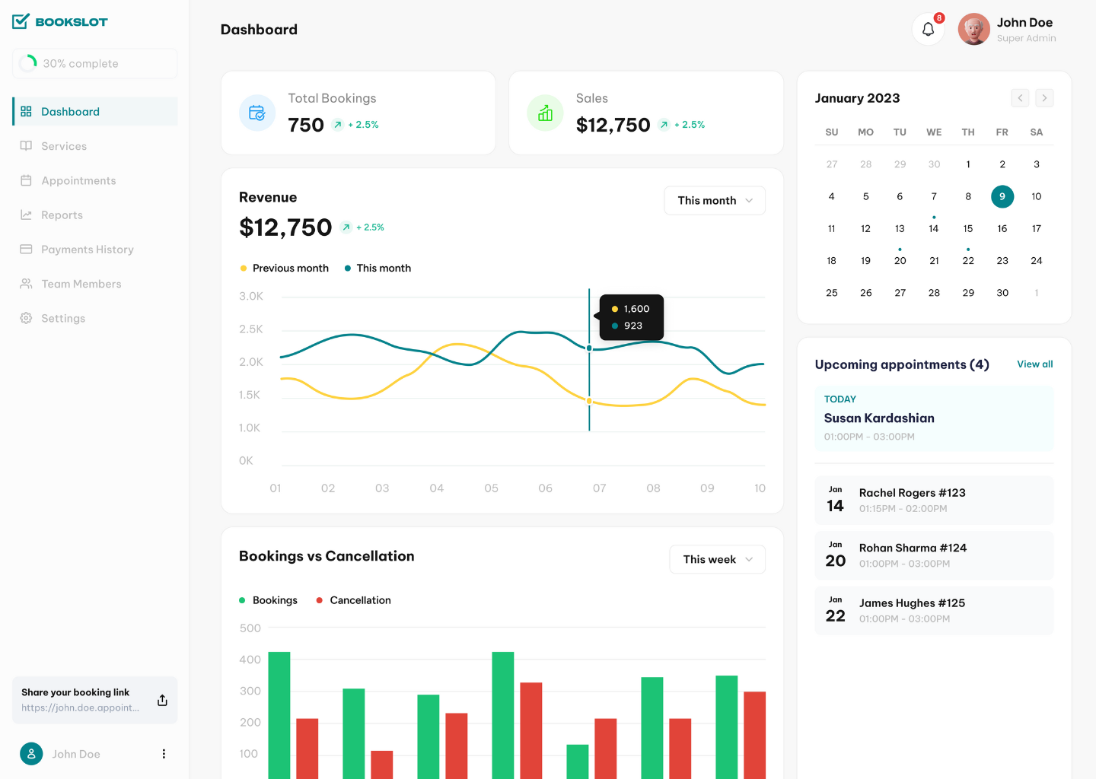Toggle the Previous month legend series
The image size is (1096, 779).
click(x=284, y=269)
